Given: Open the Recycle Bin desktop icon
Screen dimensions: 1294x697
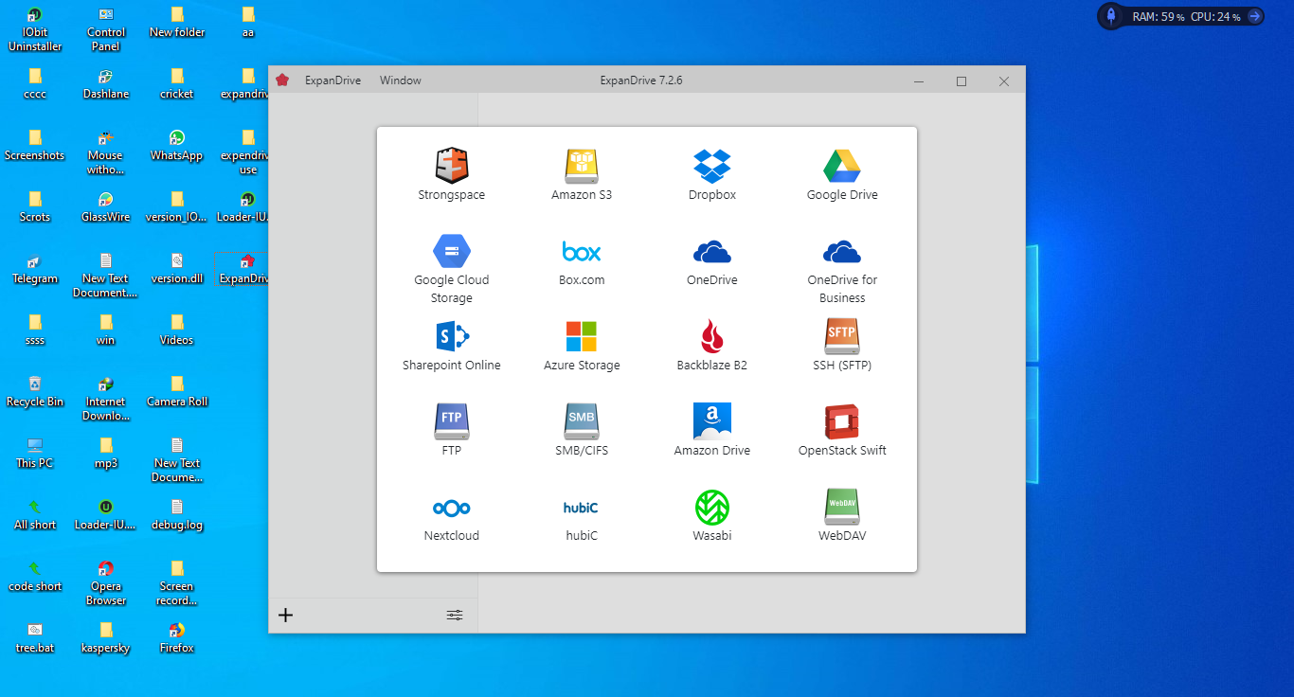Looking at the screenshot, I should coord(35,391).
